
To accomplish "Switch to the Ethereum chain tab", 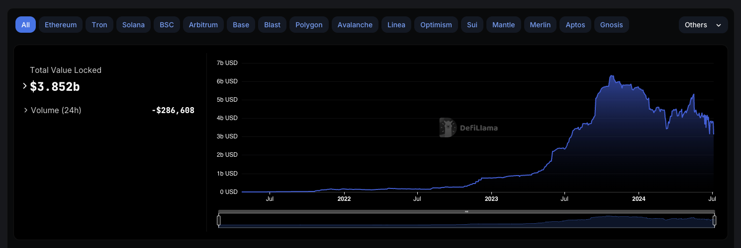I will 61,25.
